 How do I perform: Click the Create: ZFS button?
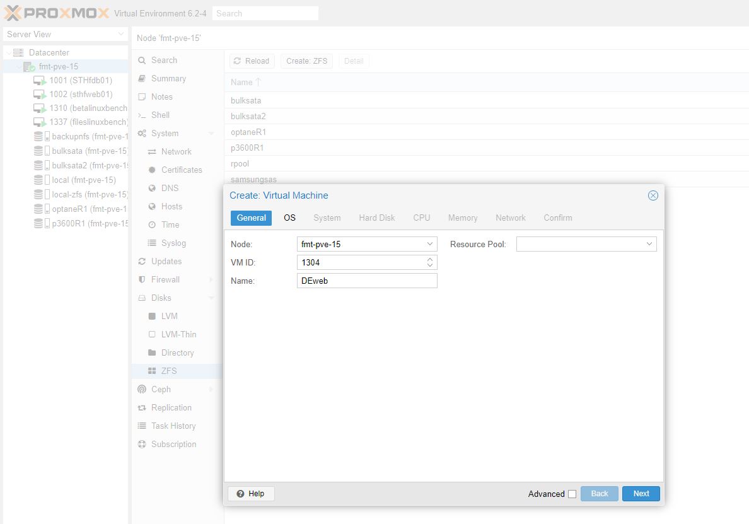pos(306,61)
